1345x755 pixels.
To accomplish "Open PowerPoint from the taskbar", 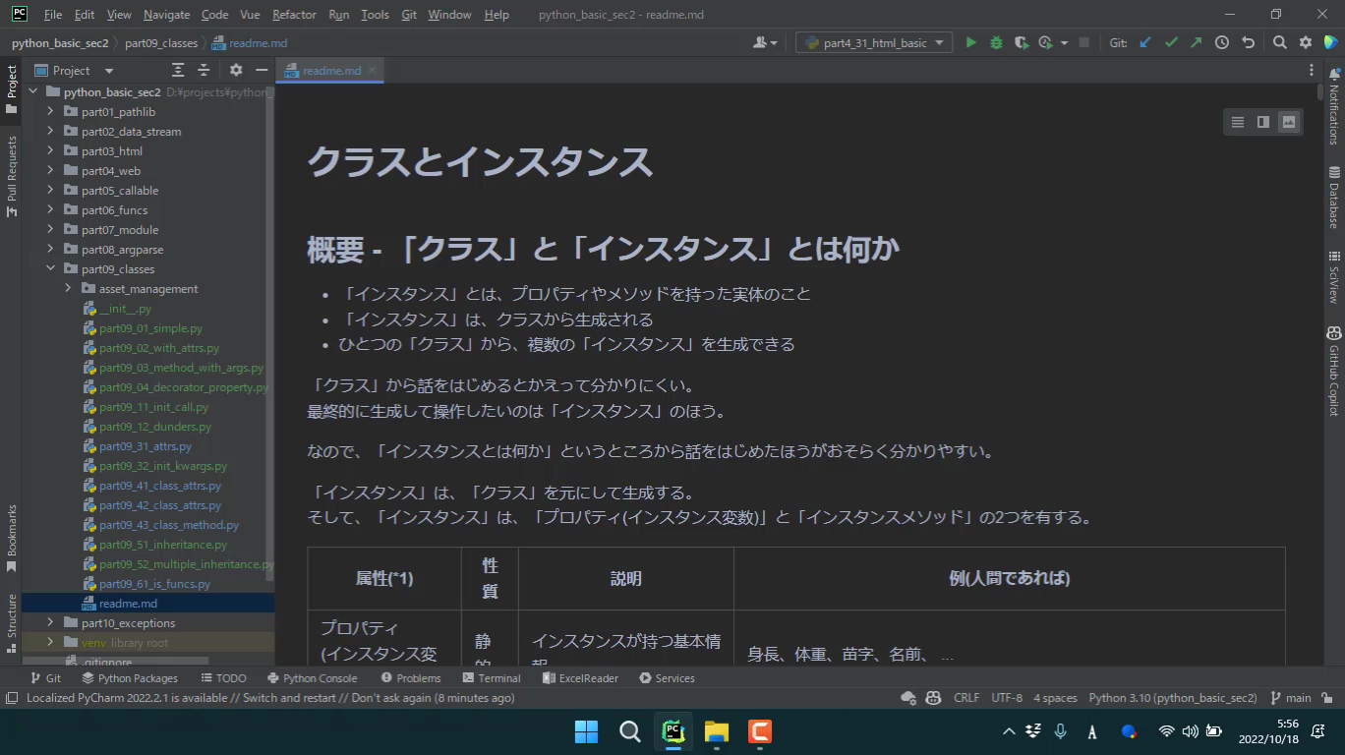I will pos(758,731).
